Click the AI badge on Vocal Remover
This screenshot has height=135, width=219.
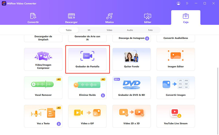[58, 79]
